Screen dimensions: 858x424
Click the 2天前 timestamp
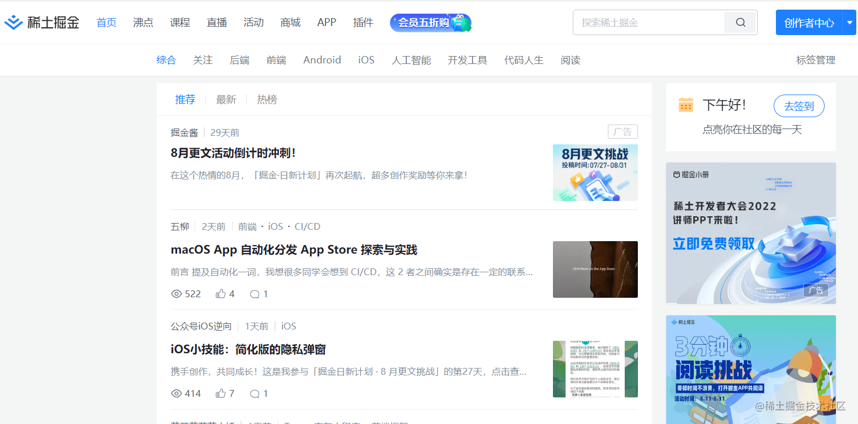[x=213, y=226]
